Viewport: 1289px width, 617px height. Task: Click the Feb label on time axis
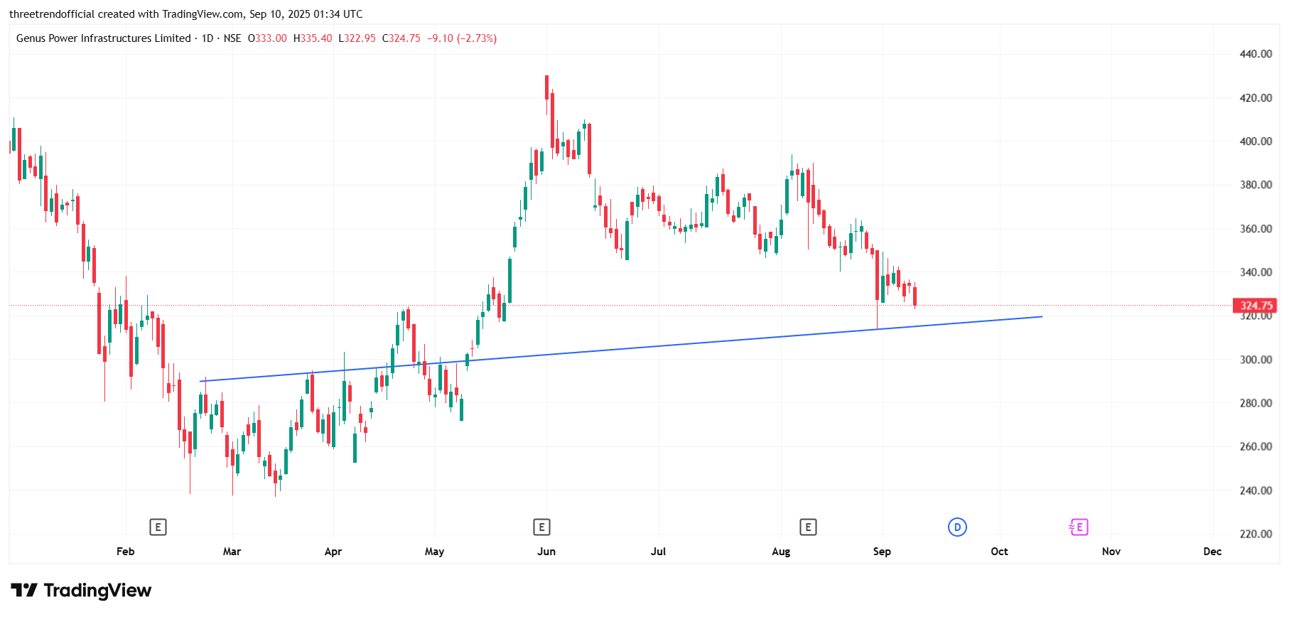point(126,552)
